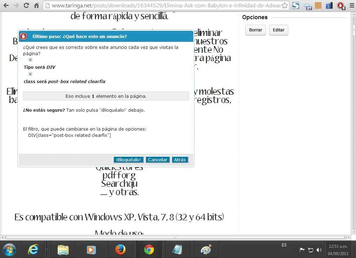Bookmark page with the star icon
Viewport: 356px width, 258px height.
[x=284, y=6]
